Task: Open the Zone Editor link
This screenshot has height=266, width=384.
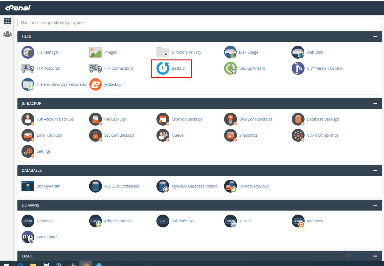Action: point(47,237)
